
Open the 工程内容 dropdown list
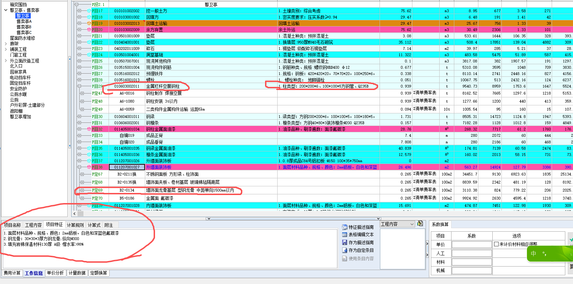click(412, 224)
